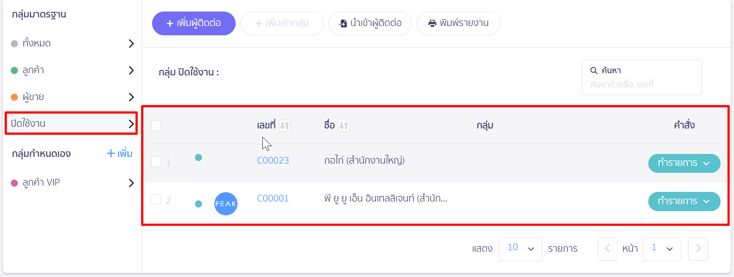Go to the next page arrow

point(698,249)
